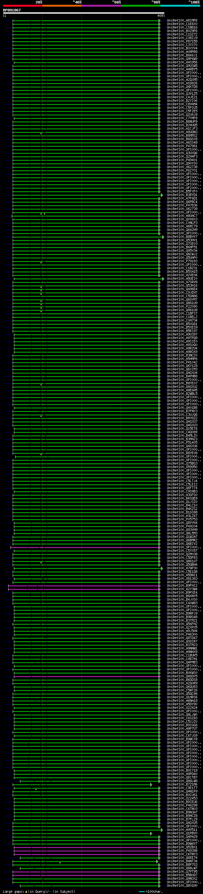Select label UniRef100_Q801H0
Viewport: 203px width, 894px height.
point(182,886)
